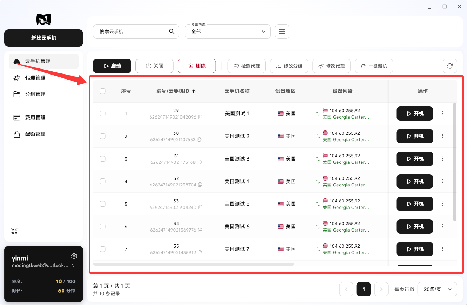Toggle the select-all header checkbox
467x305 pixels.
point(102,91)
